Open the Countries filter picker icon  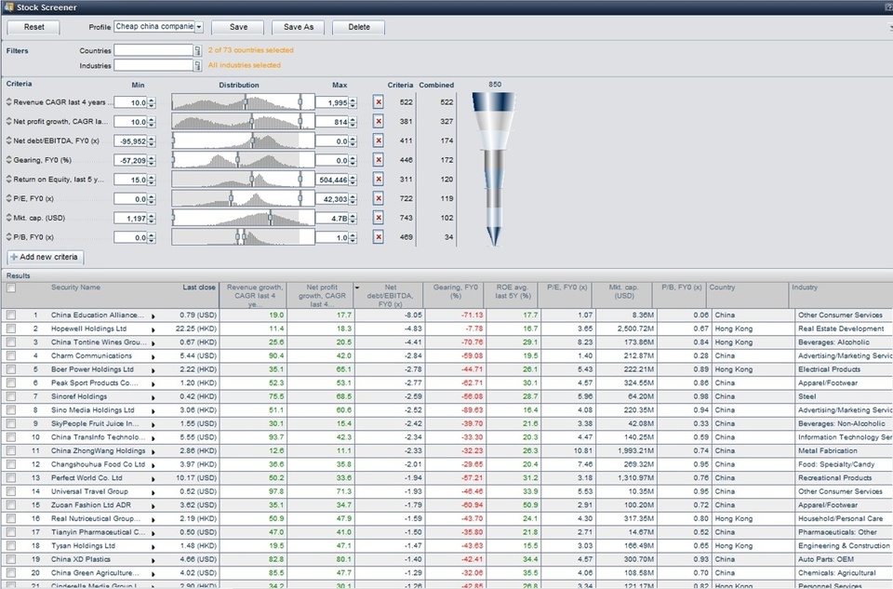click(197, 50)
